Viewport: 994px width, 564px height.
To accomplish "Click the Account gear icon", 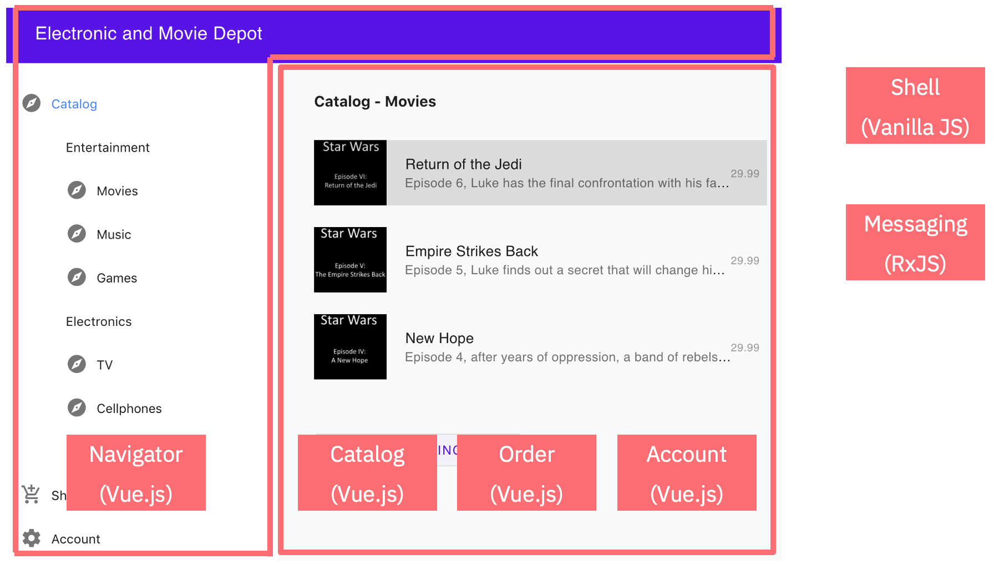I will (x=32, y=538).
